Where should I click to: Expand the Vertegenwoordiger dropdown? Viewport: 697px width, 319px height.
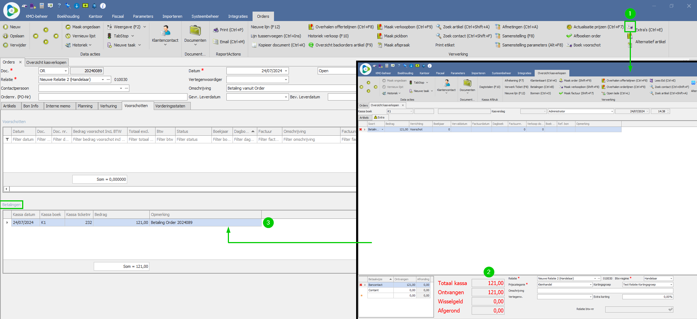(x=286, y=79)
